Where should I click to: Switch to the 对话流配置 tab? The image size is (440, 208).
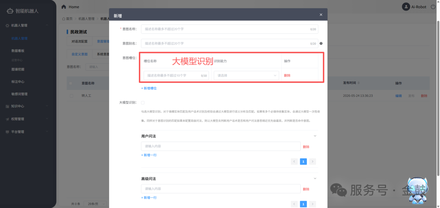(79, 41)
